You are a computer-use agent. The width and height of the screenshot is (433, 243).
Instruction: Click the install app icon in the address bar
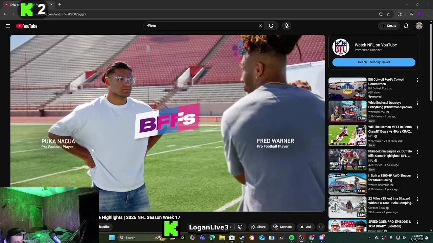coord(381,14)
